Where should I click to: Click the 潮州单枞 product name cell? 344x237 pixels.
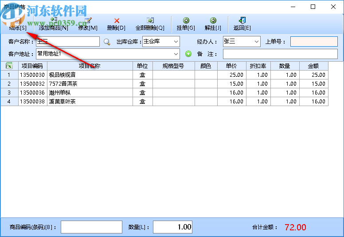click(90, 93)
